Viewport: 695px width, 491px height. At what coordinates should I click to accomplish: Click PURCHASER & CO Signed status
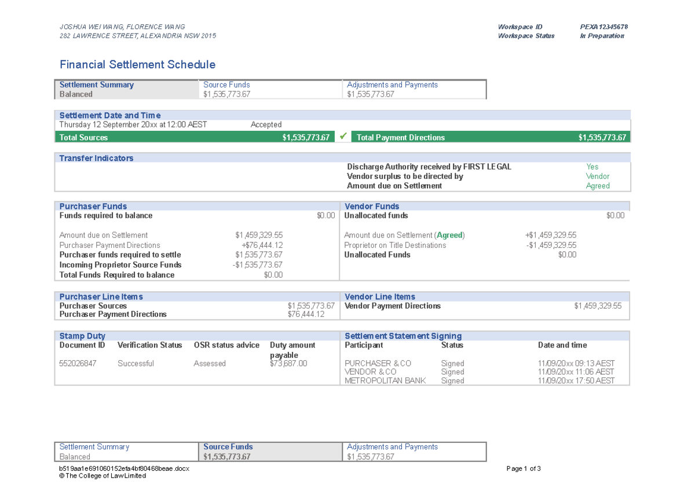click(452, 363)
